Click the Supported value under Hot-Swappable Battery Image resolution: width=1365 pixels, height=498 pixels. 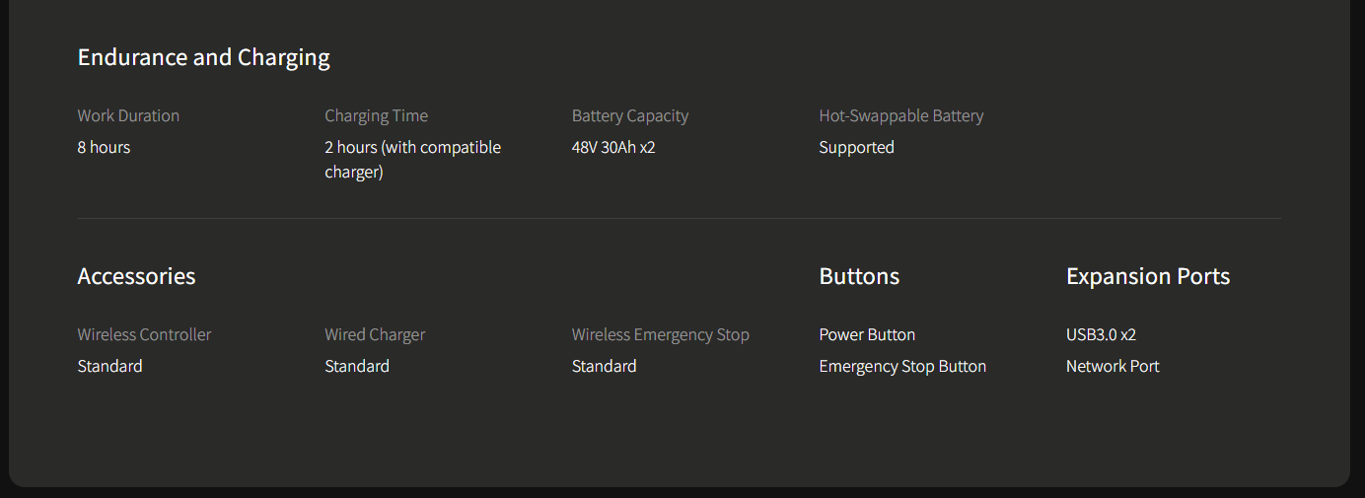[856, 147]
